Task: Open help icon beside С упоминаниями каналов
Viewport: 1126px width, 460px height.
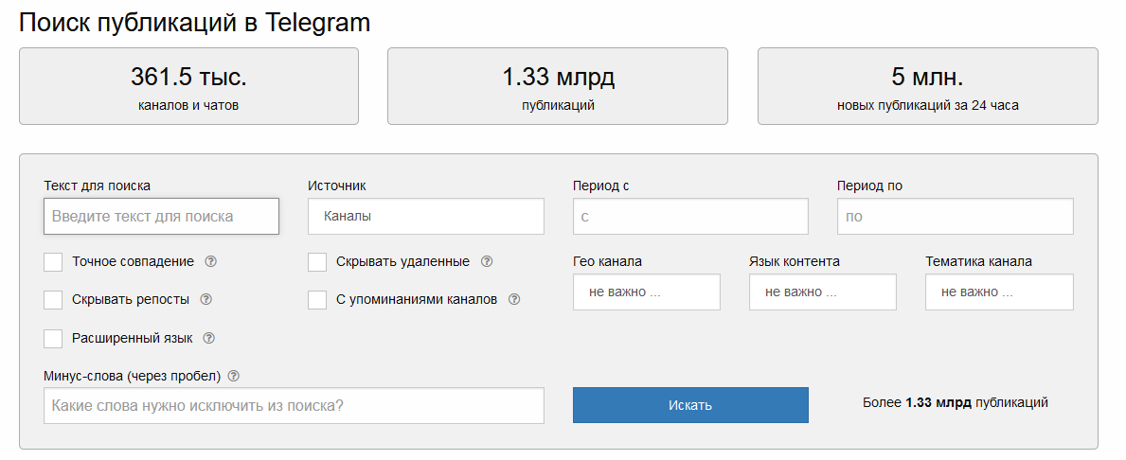Action: click(513, 299)
